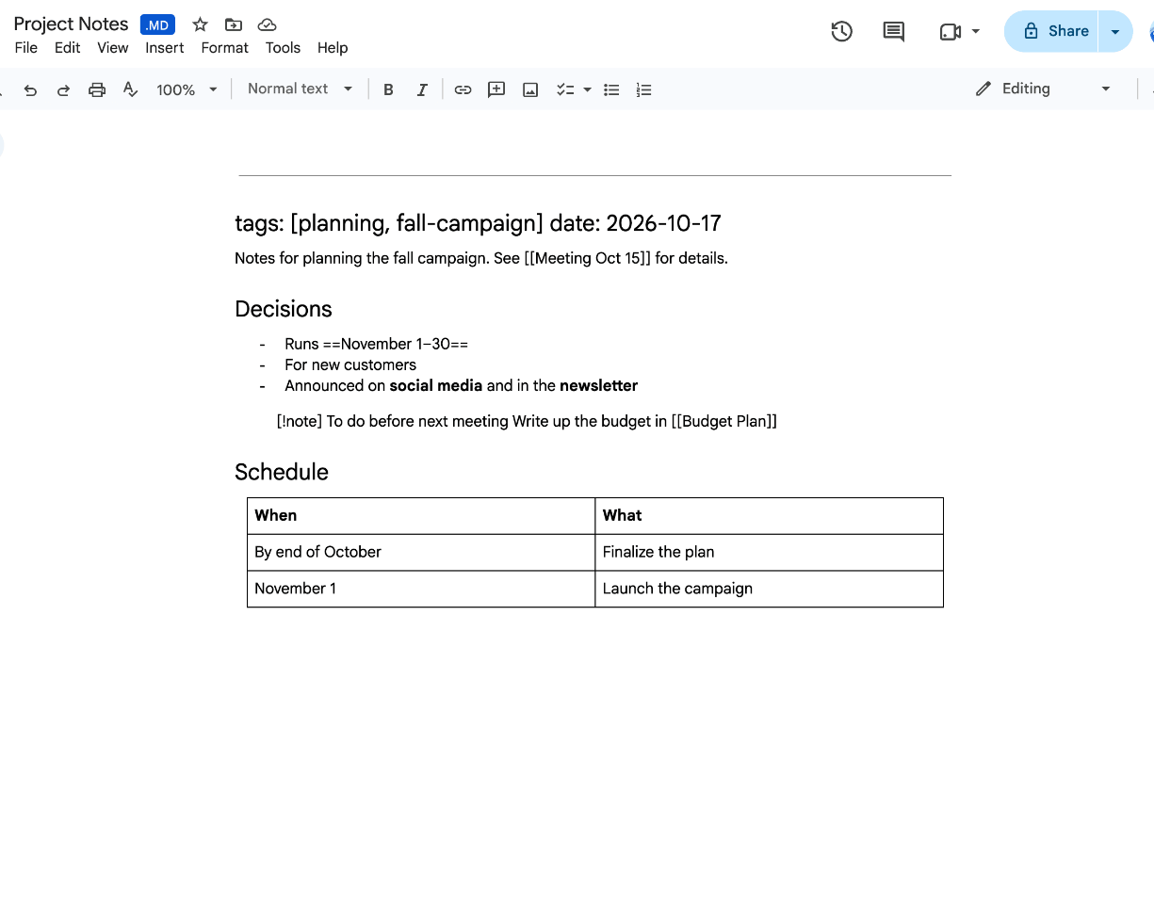Open the zoom level 100% dropdown
The width and height of the screenshot is (1154, 923).
(x=187, y=89)
